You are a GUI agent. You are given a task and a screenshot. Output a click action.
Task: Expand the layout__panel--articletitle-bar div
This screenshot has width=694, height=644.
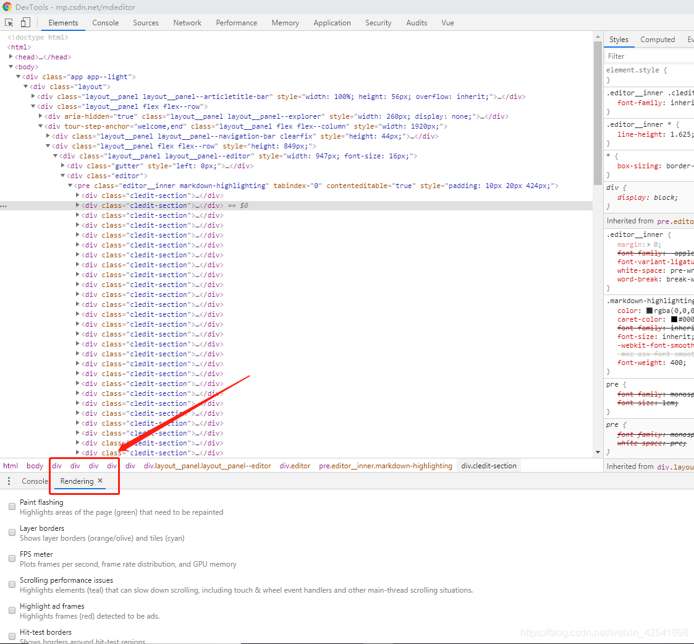[x=33, y=96]
